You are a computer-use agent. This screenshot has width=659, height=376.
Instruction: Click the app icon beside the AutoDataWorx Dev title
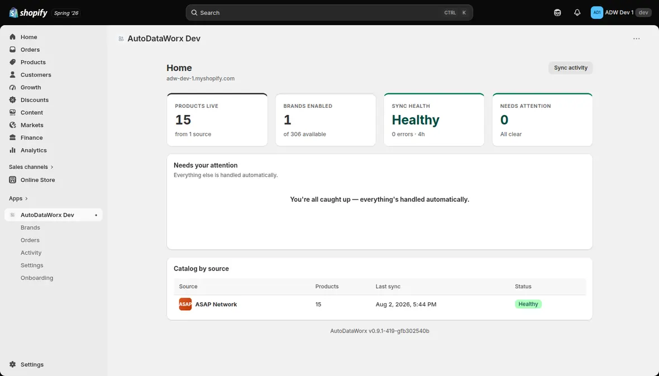point(121,39)
